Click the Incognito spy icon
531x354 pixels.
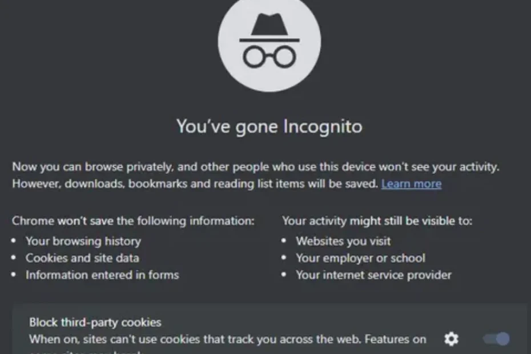[268, 43]
